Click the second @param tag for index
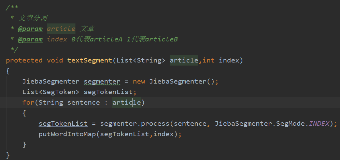This screenshot has width=340, height=160. pyautogui.click(x=30, y=39)
